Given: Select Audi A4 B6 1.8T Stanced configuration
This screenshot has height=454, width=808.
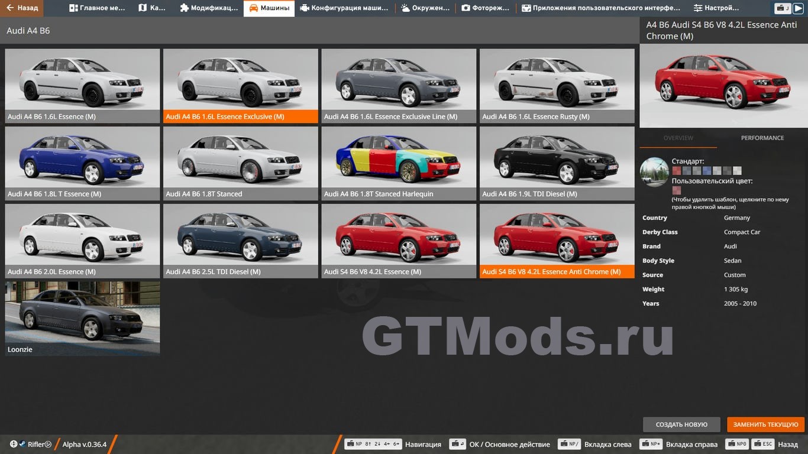Looking at the screenshot, I should pyautogui.click(x=241, y=163).
